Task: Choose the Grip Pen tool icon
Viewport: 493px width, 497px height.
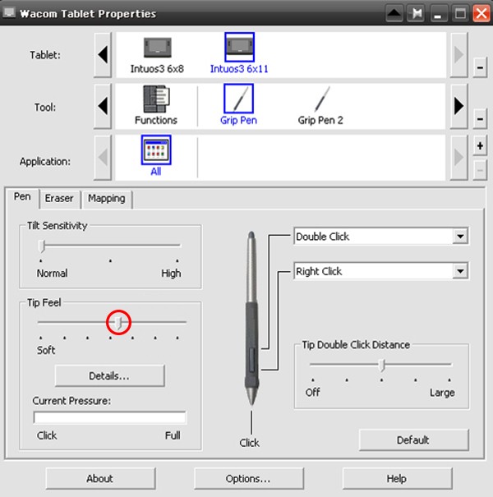Action: pyautogui.click(x=238, y=99)
